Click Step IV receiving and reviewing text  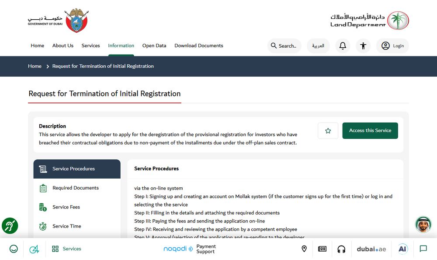point(216,229)
